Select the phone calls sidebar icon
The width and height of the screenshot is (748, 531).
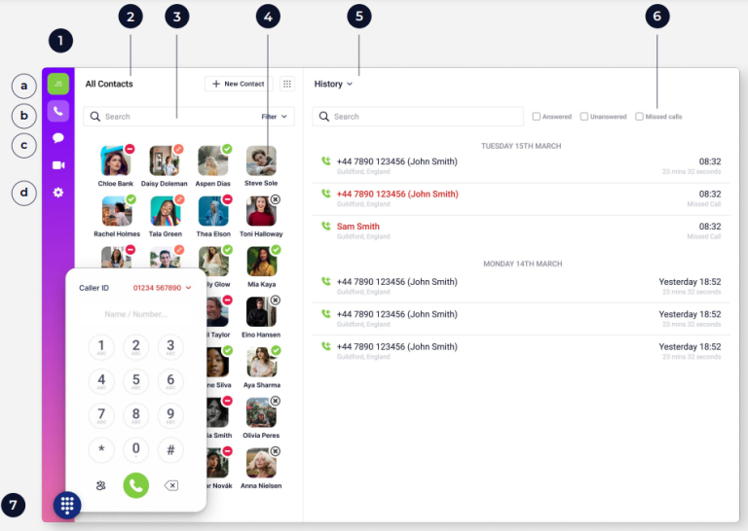[x=58, y=112]
